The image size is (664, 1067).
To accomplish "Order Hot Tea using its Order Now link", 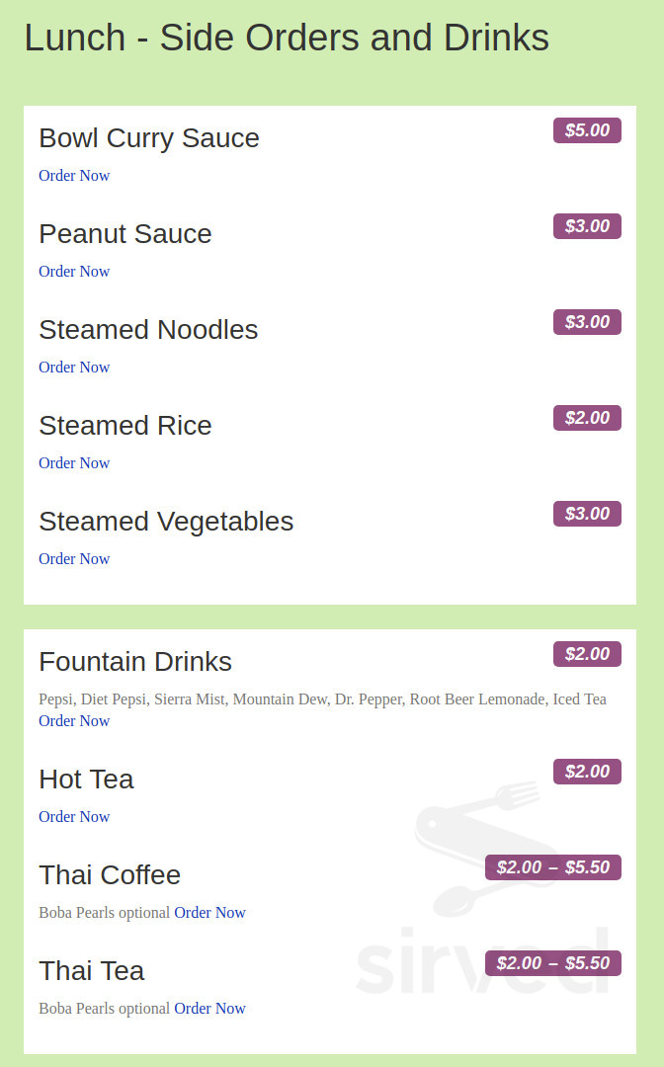I will click(74, 816).
